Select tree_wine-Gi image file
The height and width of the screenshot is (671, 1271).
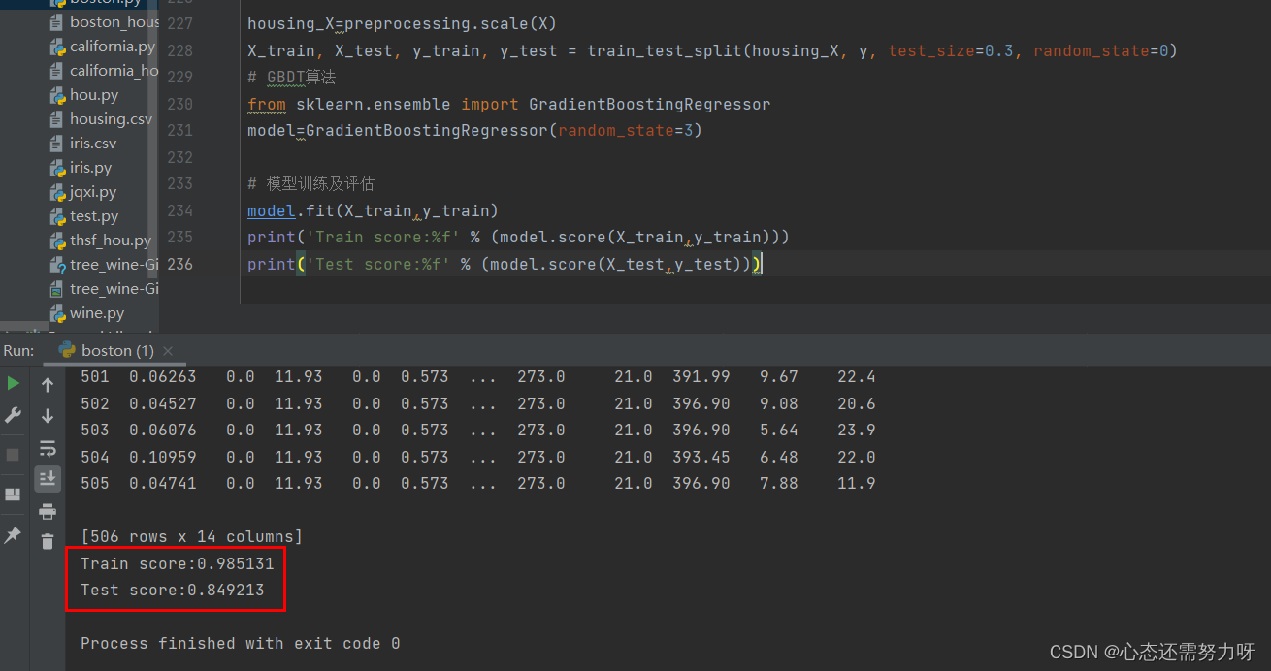(114, 289)
